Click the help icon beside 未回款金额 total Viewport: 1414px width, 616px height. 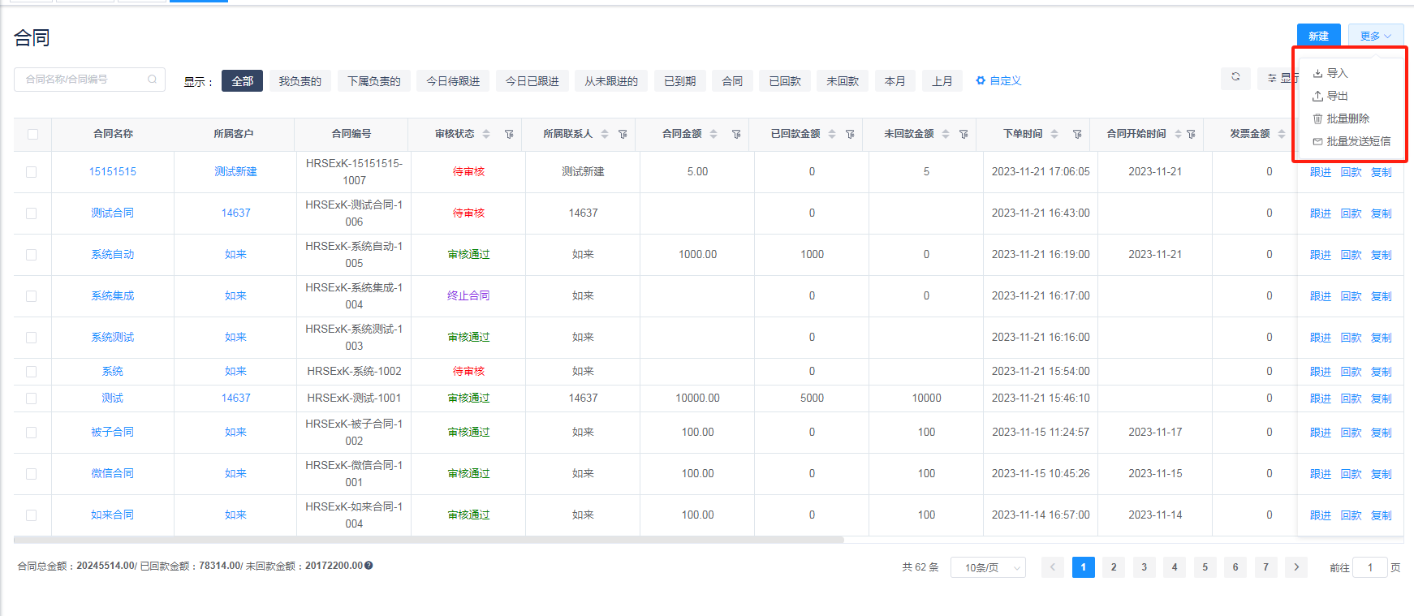(x=369, y=566)
